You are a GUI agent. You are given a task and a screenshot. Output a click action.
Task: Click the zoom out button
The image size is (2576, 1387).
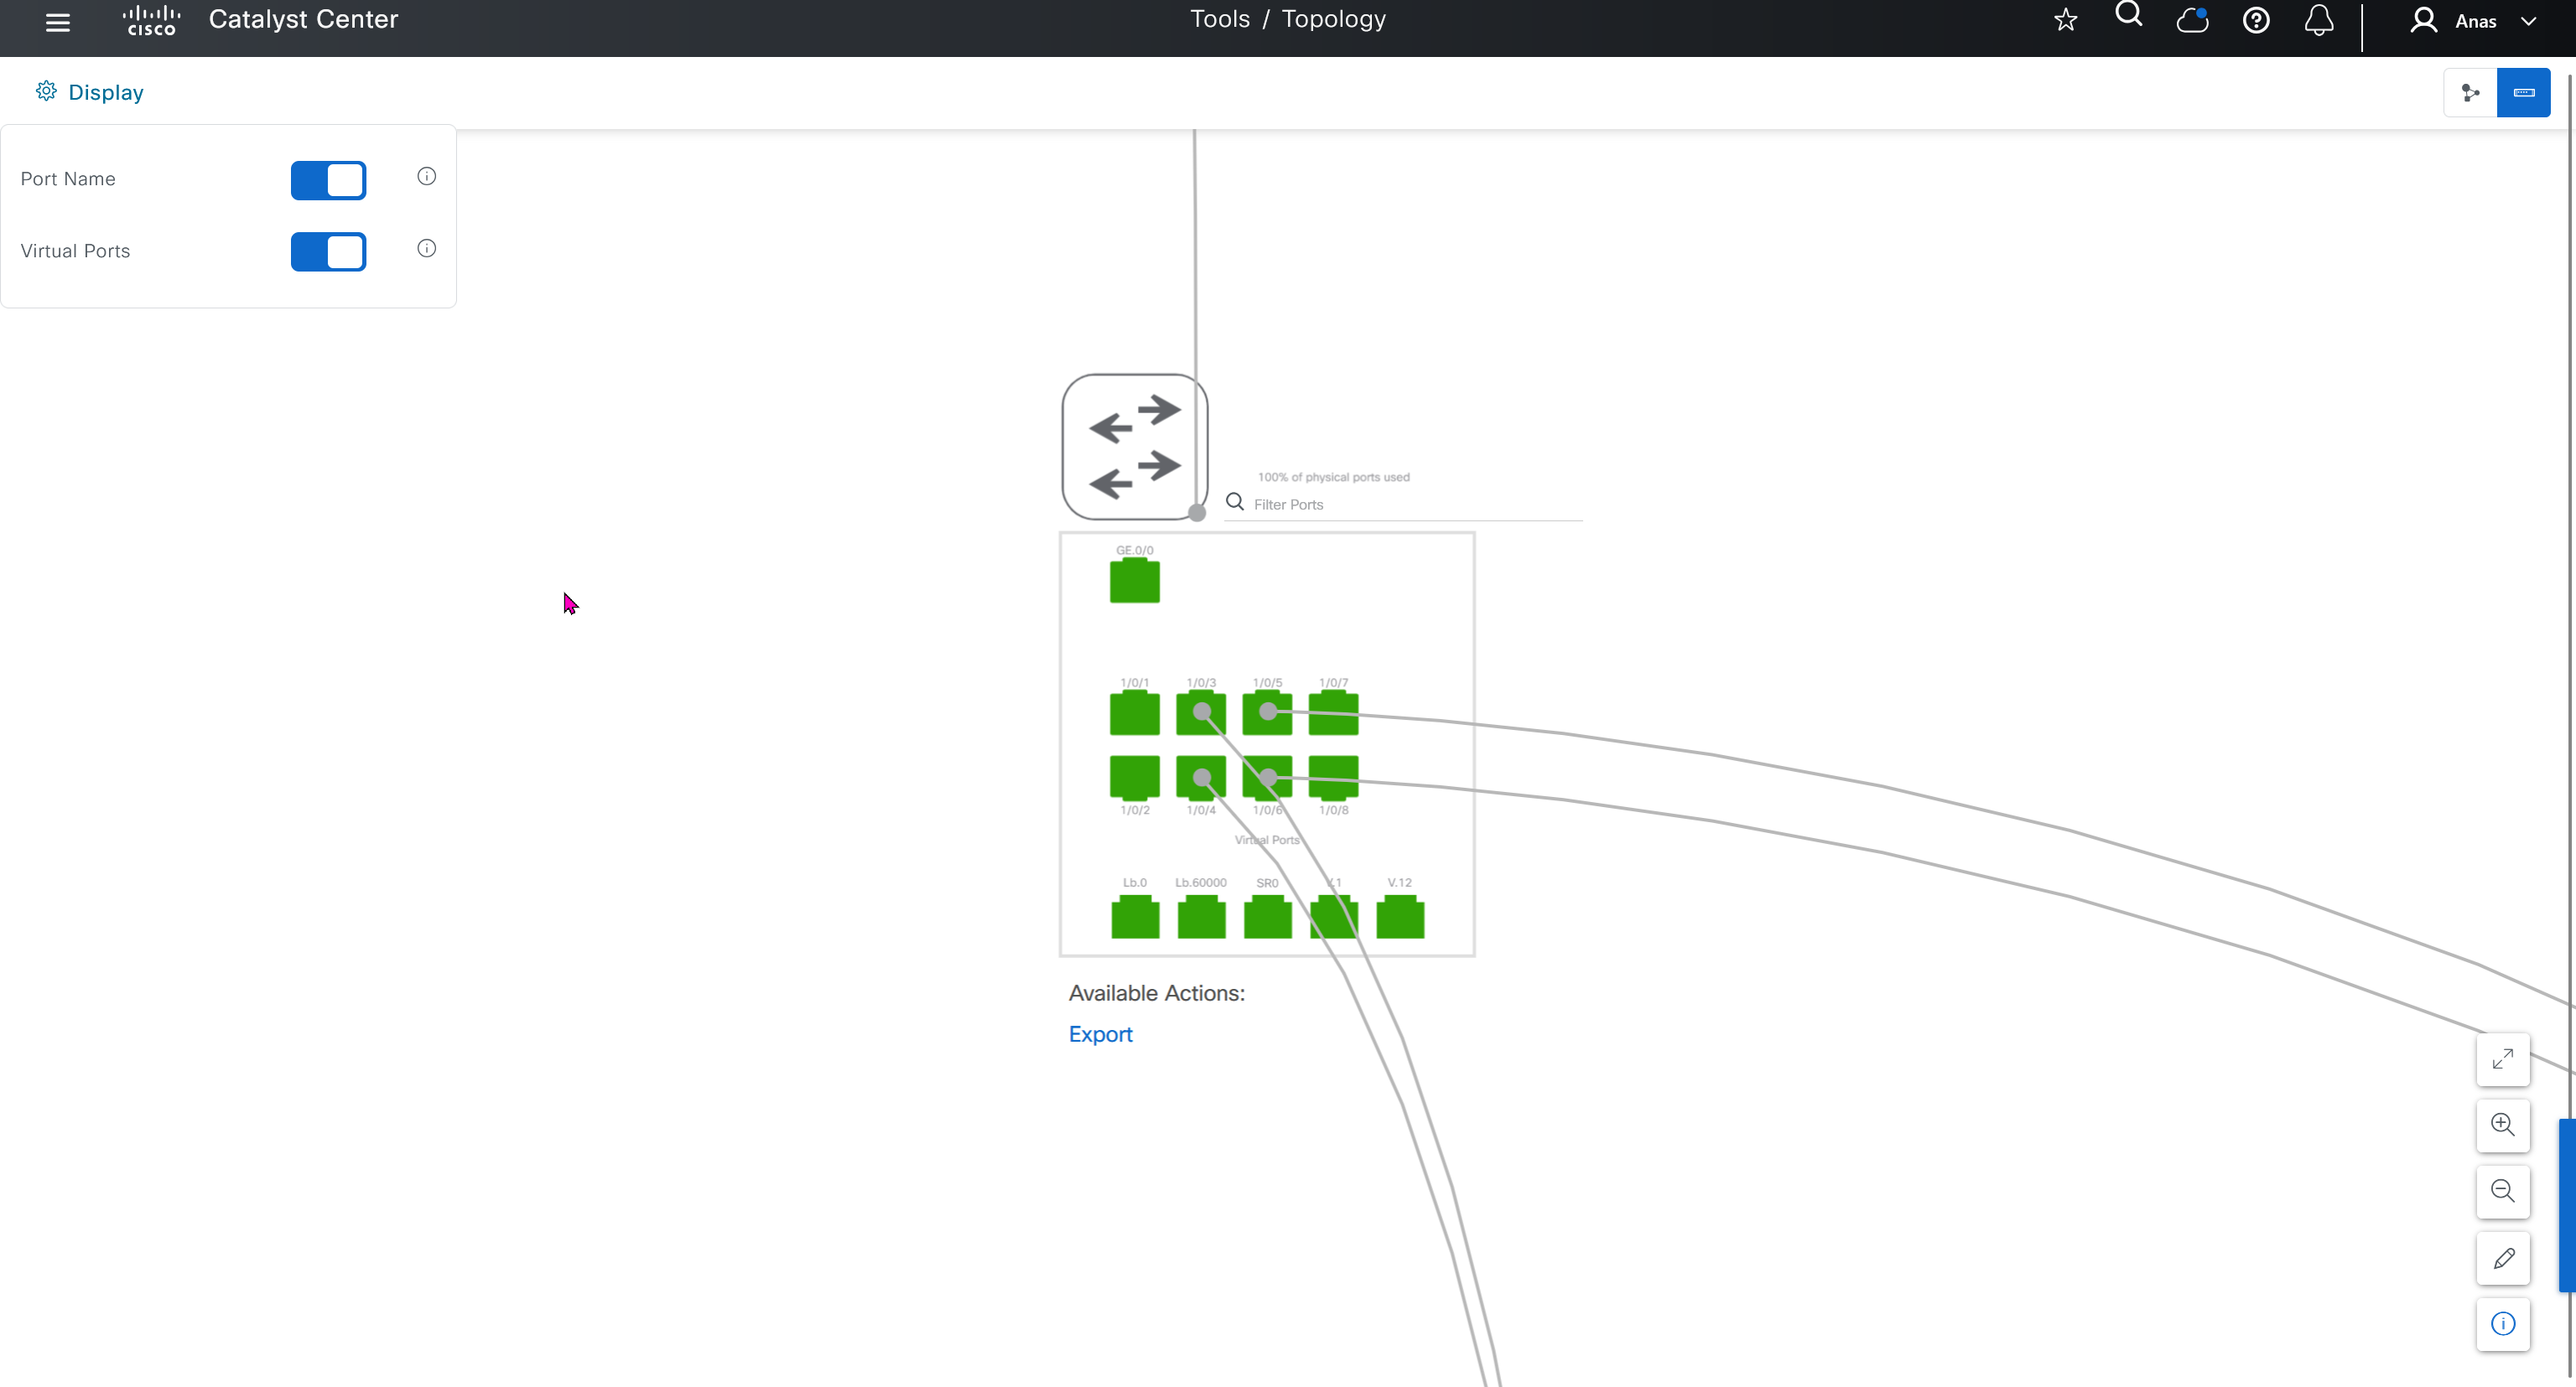click(2502, 1191)
